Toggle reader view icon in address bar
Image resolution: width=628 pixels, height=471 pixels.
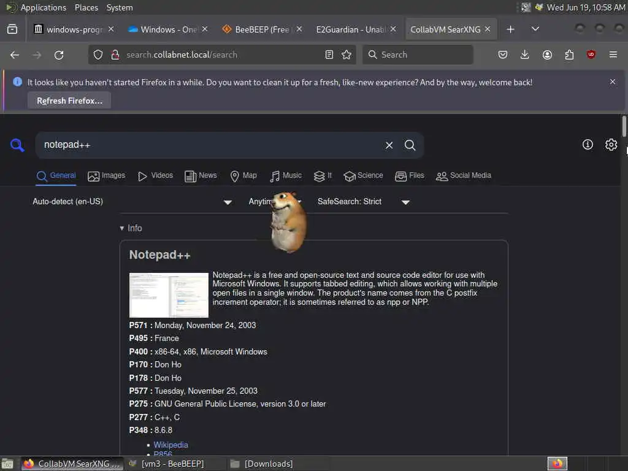(x=329, y=55)
